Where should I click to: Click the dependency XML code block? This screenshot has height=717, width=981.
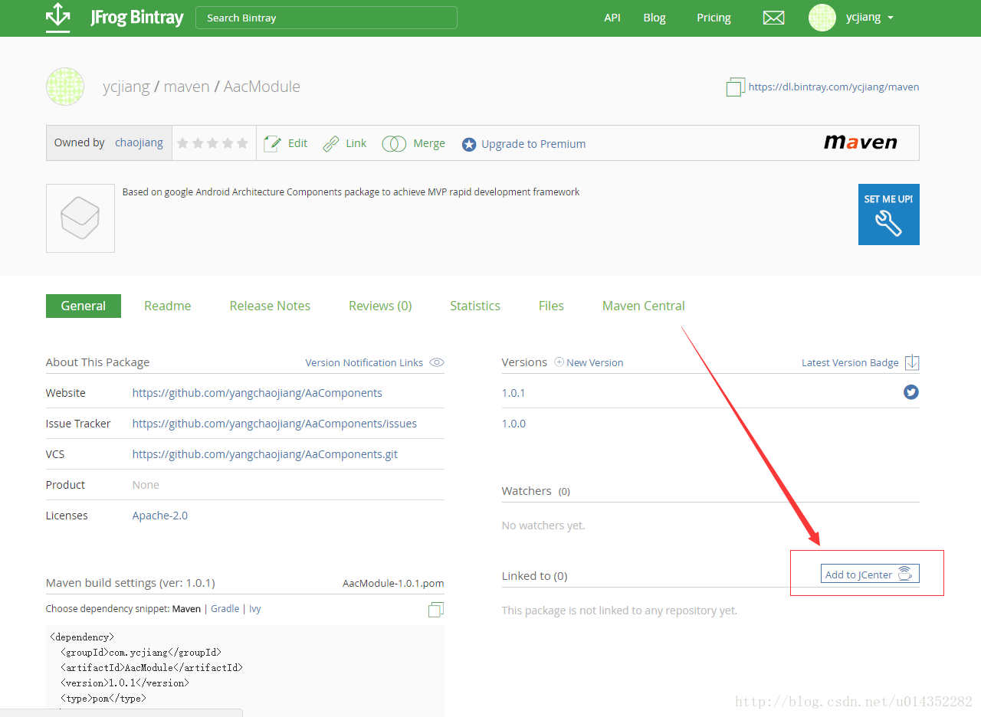point(245,671)
